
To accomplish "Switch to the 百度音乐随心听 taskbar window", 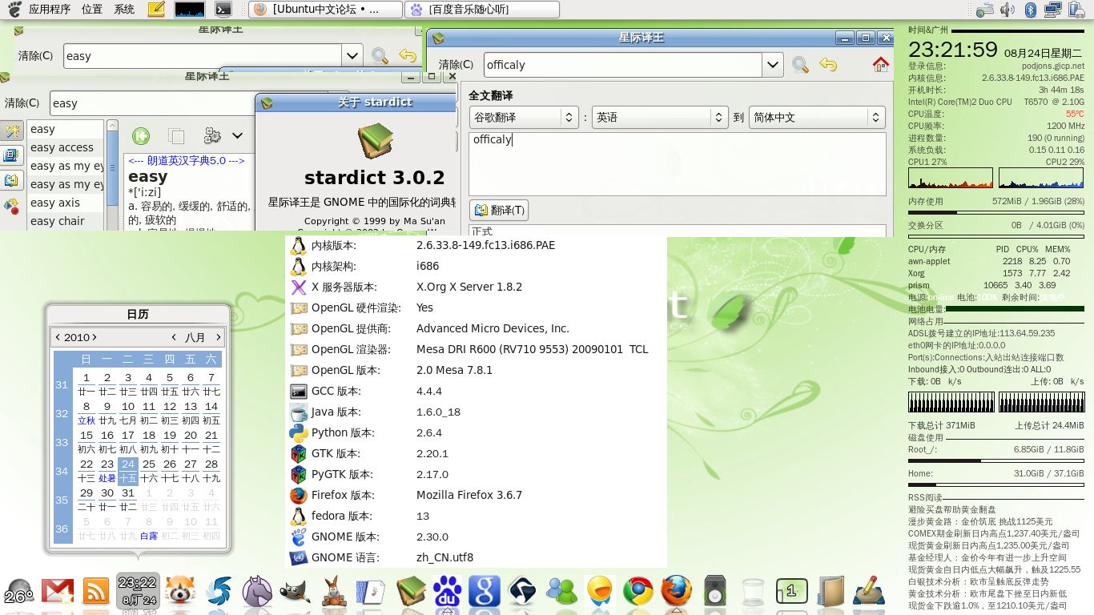I will tap(481, 10).
